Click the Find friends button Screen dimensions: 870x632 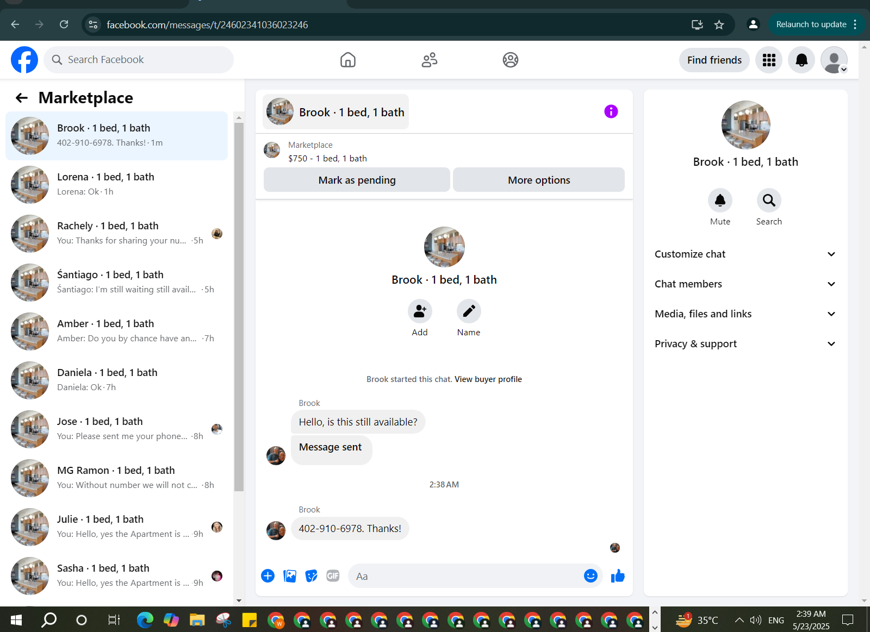point(714,60)
